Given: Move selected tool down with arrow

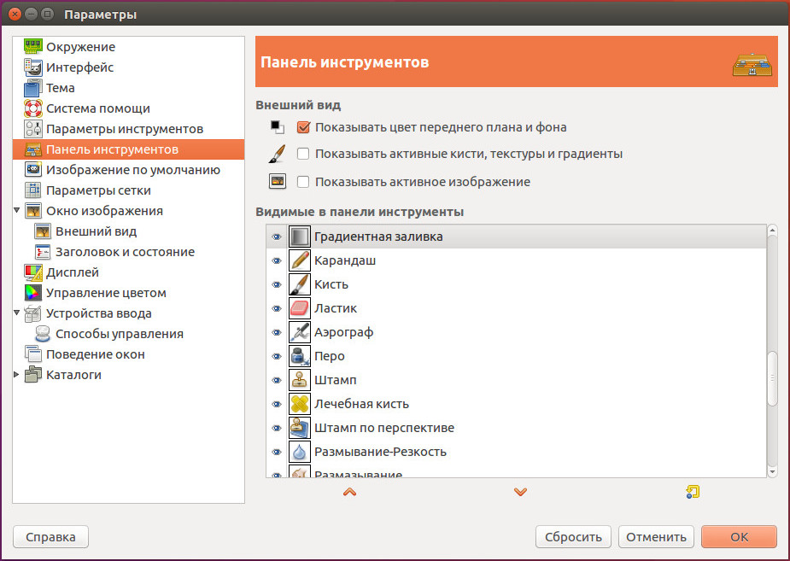Looking at the screenshot, I should click(520, 492).
